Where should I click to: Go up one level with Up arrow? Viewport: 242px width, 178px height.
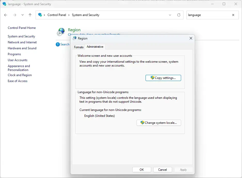click(x=30, y=15)
